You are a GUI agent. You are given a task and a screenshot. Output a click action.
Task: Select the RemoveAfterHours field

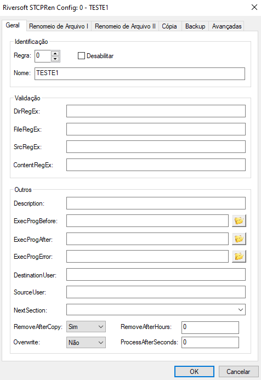(x=210, y=327)
